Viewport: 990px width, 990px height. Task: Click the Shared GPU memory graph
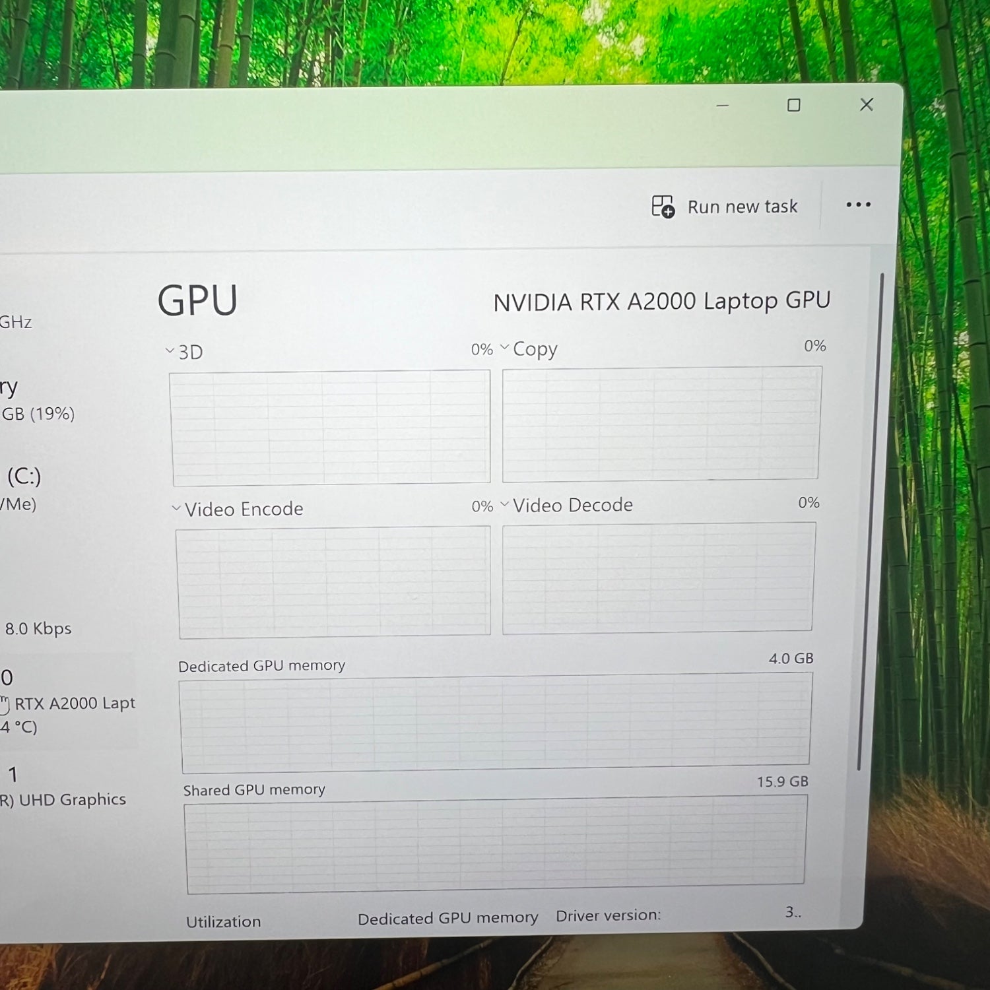495,844
